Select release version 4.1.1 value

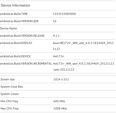(x=56, y=36)
